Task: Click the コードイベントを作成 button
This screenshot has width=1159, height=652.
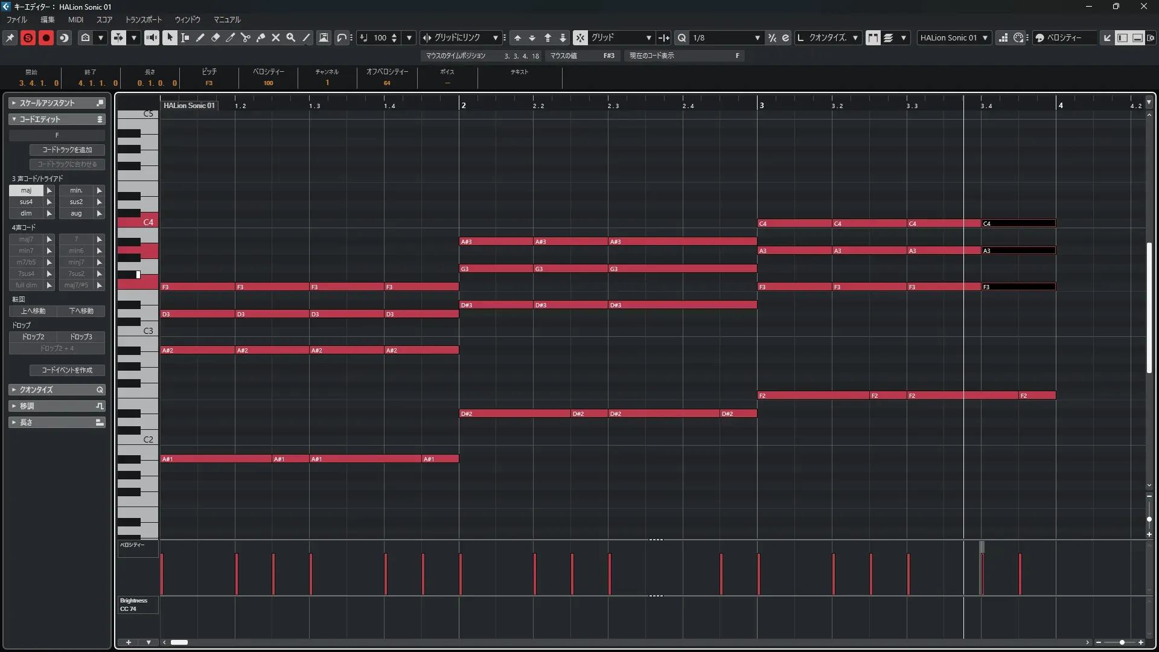Action: pos(67,370)
